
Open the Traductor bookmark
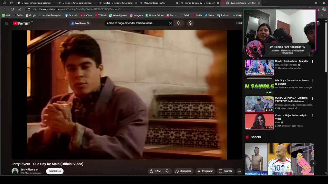click(223, 15)
